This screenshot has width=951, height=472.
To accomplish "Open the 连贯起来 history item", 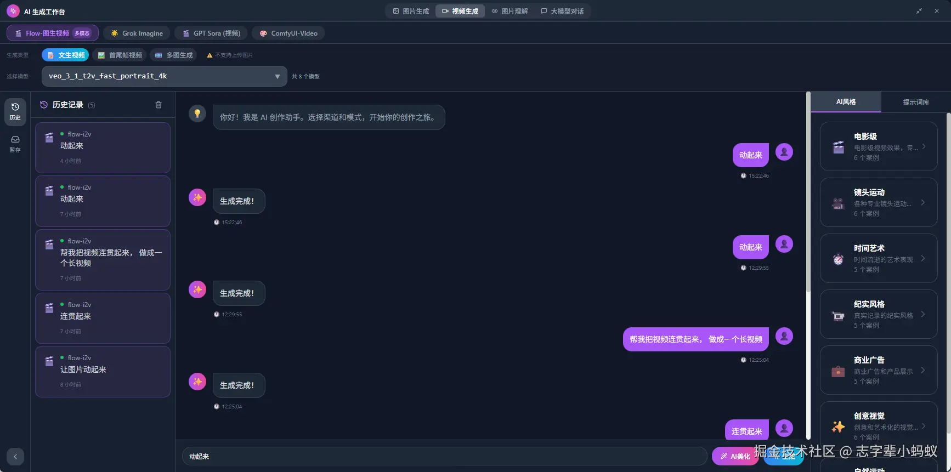I will tap(103, 318).
